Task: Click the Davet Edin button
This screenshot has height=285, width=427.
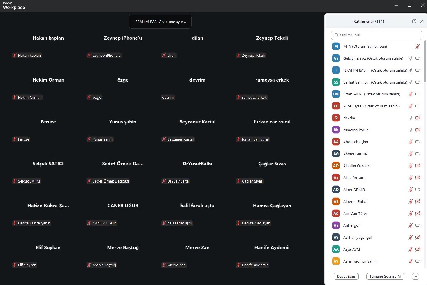Action: 346,276
